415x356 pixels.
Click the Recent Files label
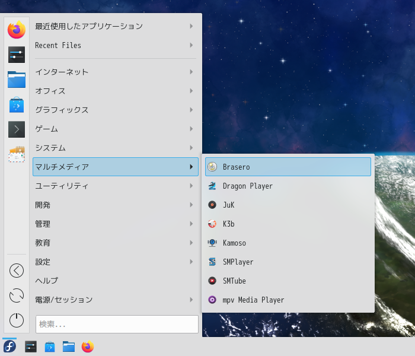coord(58,45)
